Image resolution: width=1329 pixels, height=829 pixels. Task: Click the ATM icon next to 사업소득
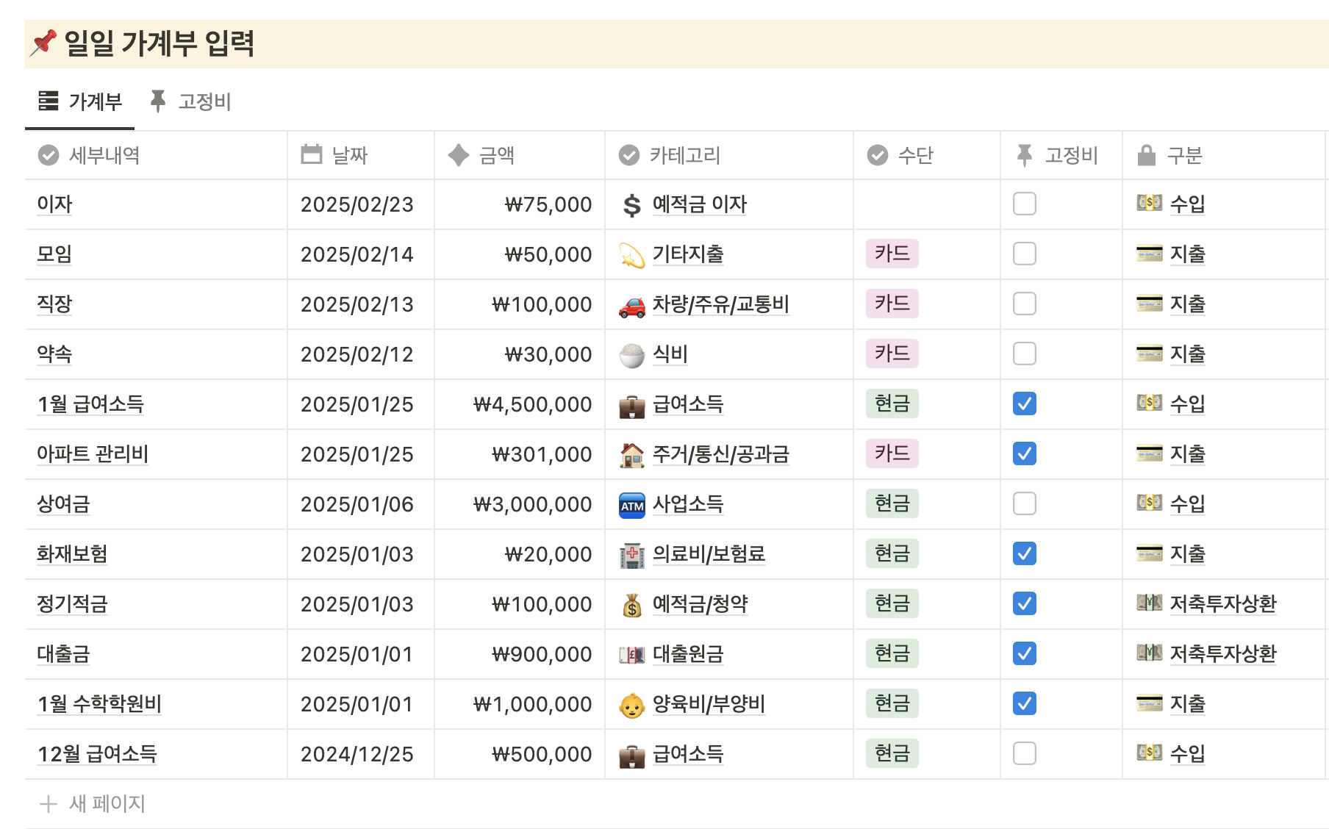tap(631, 504)
